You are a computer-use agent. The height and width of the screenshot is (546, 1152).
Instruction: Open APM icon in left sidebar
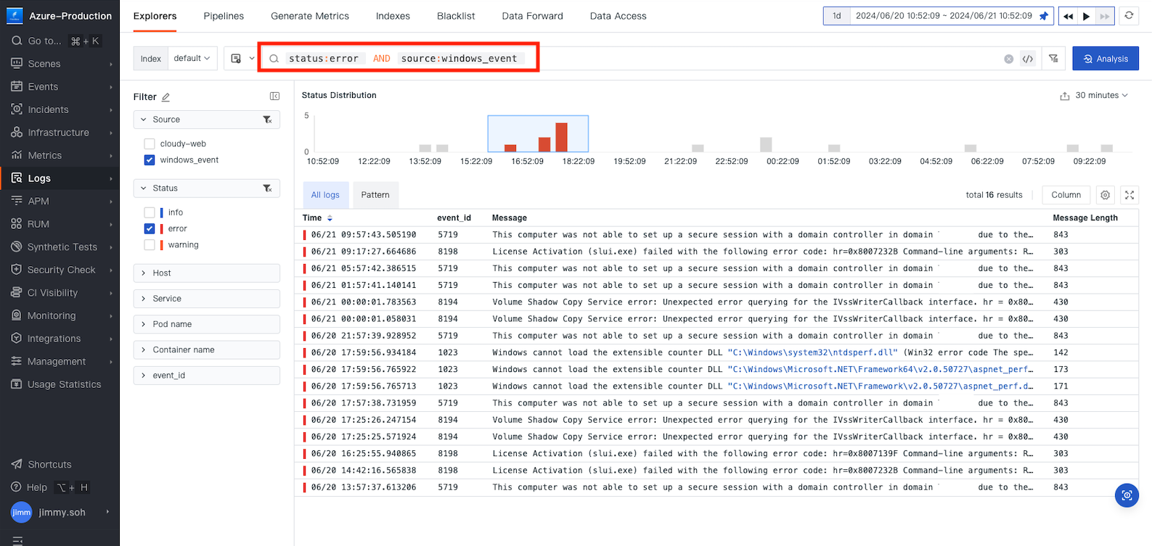pyautogui.click(x=16, y=201)
